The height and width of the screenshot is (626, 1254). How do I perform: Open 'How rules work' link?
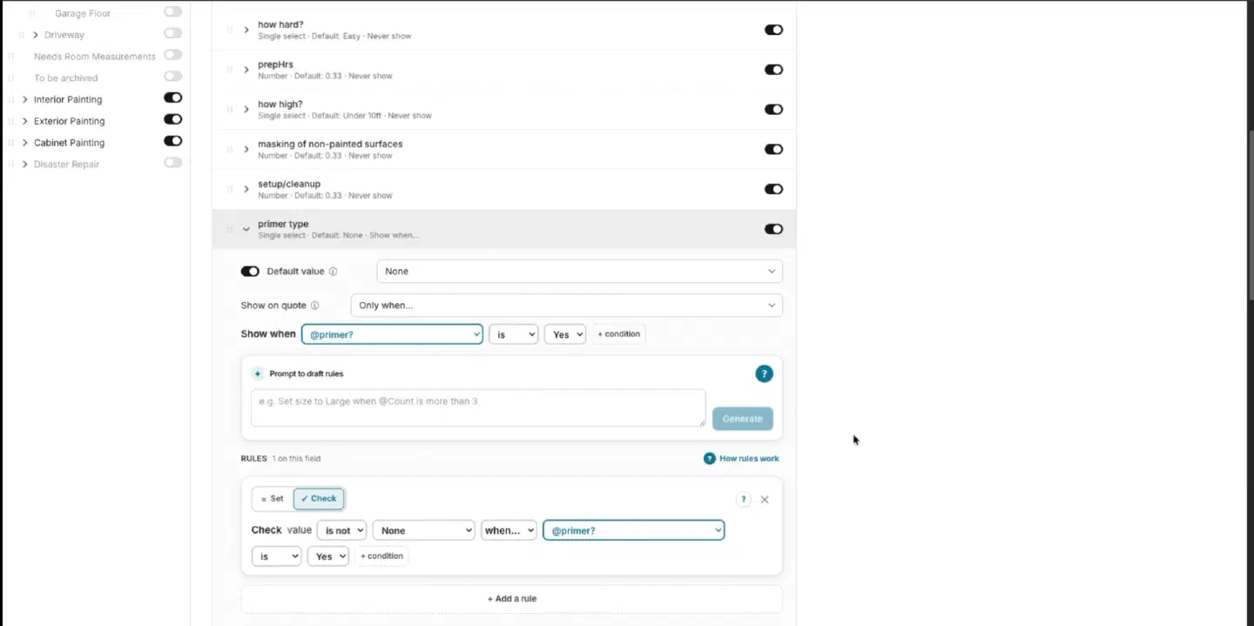(x=741, y=459)
